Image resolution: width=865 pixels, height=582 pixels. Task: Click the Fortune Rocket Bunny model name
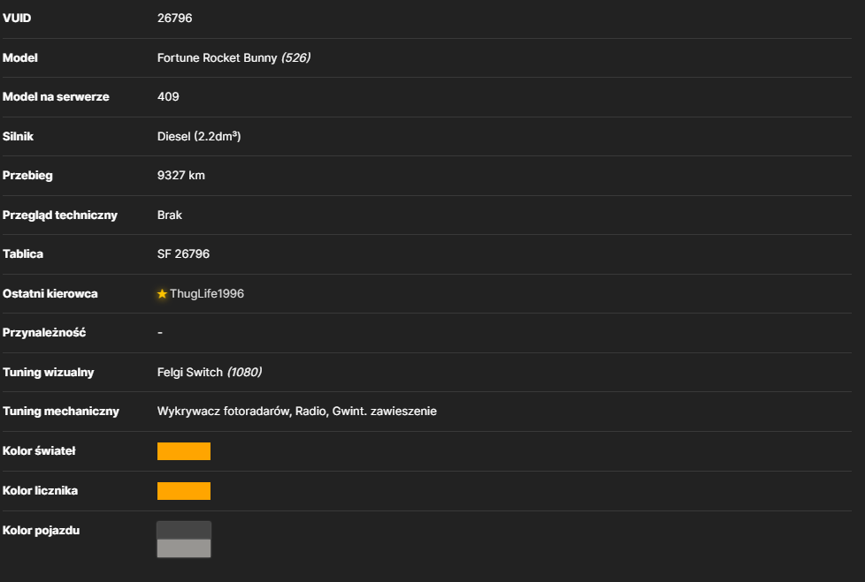(217, 57)
